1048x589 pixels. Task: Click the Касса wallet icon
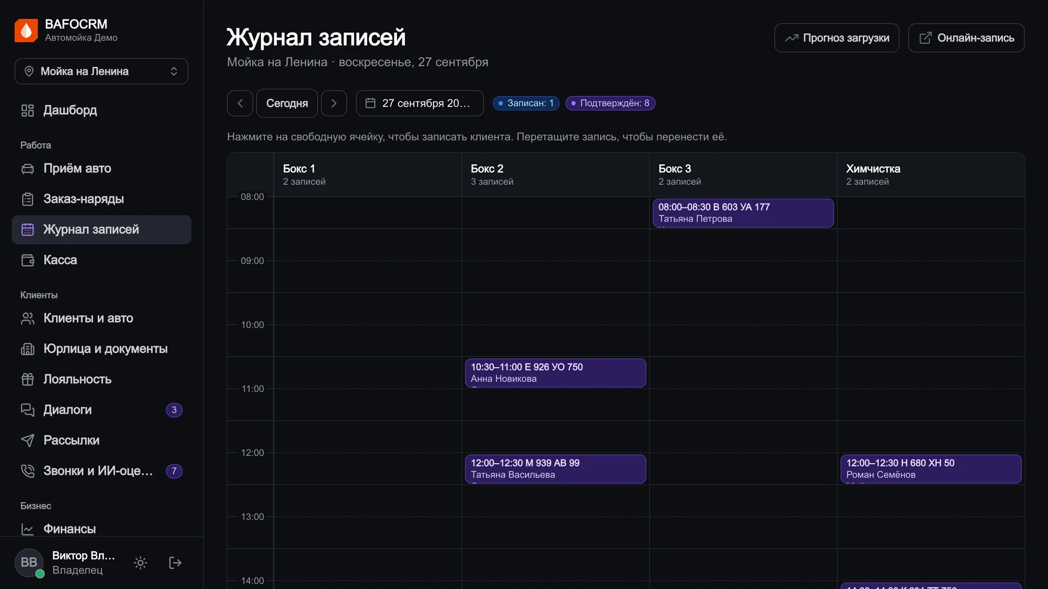click(27, 260)
